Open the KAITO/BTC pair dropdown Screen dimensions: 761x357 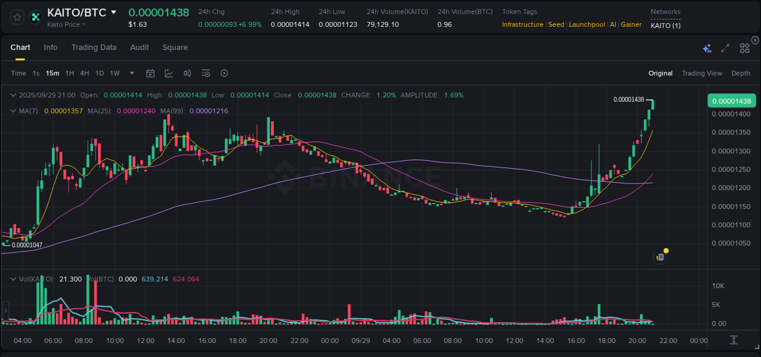coord(114,12)
